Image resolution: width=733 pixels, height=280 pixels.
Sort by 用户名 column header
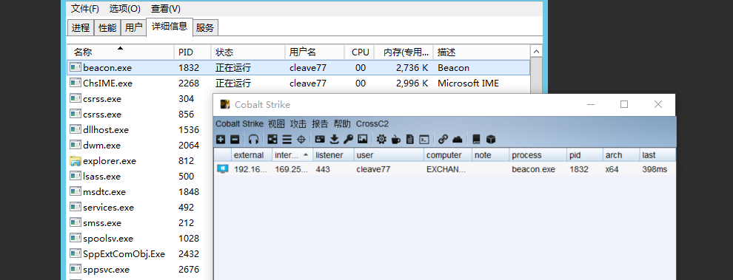coord(315,52)
